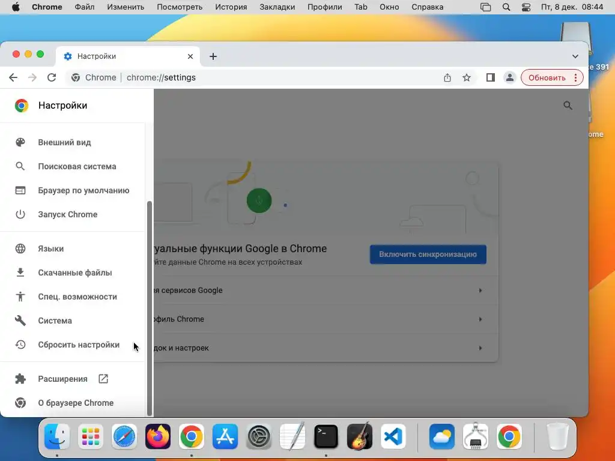Click the external link icon next to Расширения

pos(103,379)
